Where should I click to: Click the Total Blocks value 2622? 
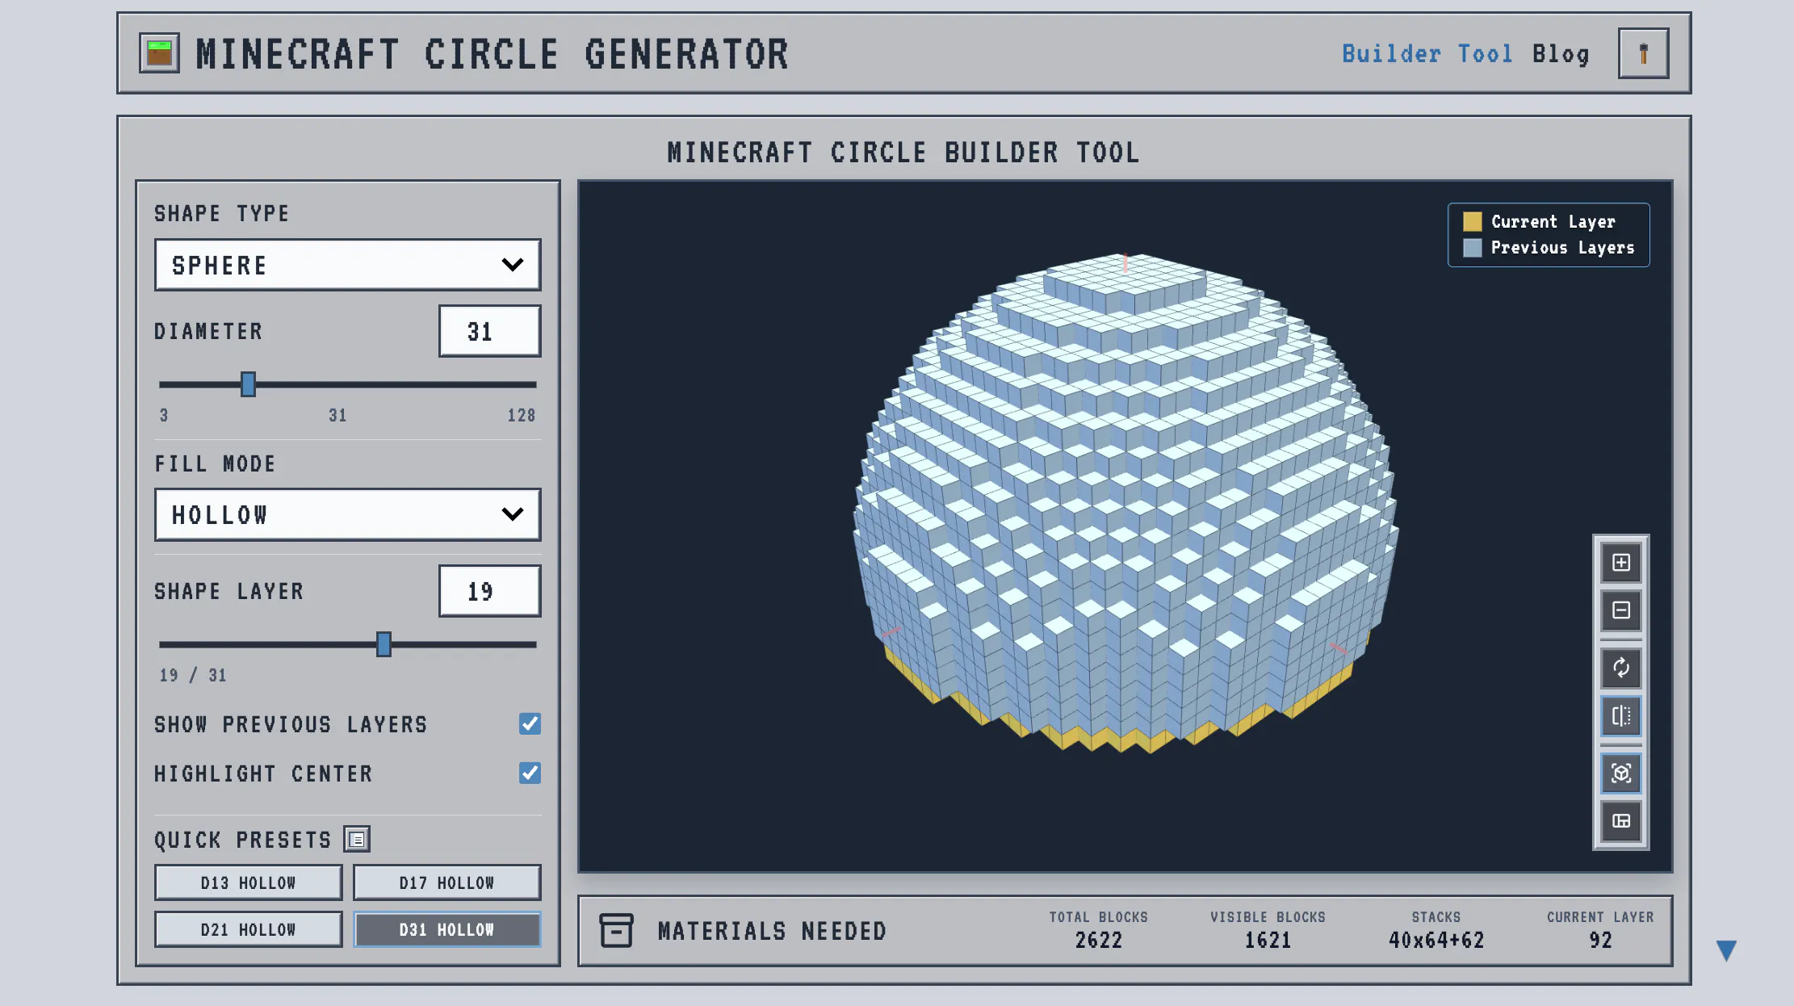click(x=1098, y=941)
